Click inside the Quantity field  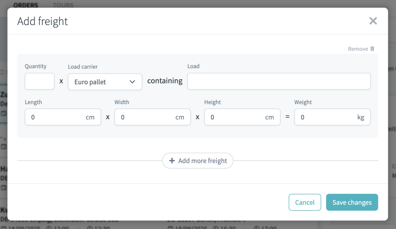tap(40, 81)
